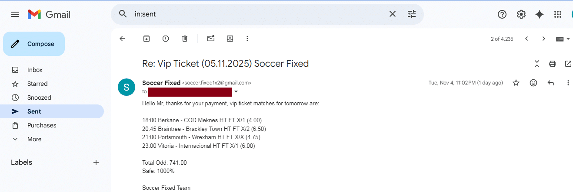The height and width of the screenshot is (192, 573).
Task: Star this message from Soccer Fixed
Action: 516,83
